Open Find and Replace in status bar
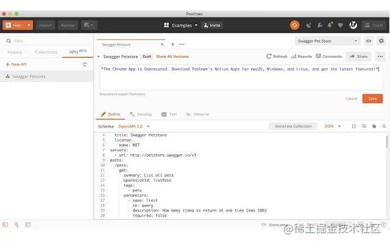Screen dimensions: 390x243 tap(16, 225)
